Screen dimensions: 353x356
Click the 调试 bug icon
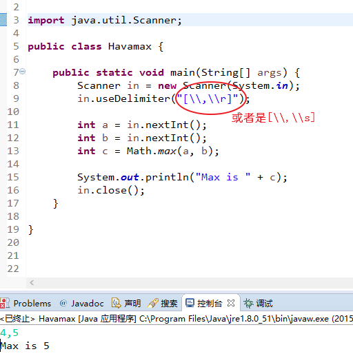click(248, 303)
